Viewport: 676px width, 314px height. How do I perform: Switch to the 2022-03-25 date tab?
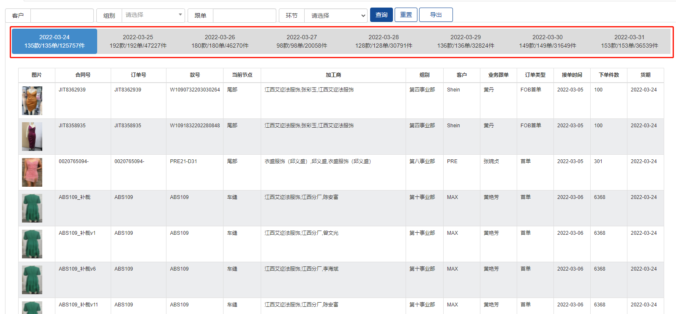point(138,41)
